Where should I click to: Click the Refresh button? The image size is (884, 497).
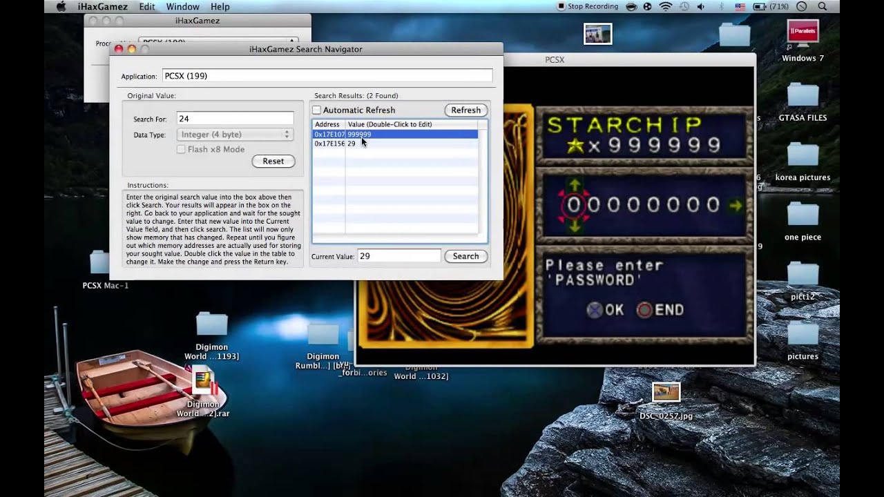[465, 110]
